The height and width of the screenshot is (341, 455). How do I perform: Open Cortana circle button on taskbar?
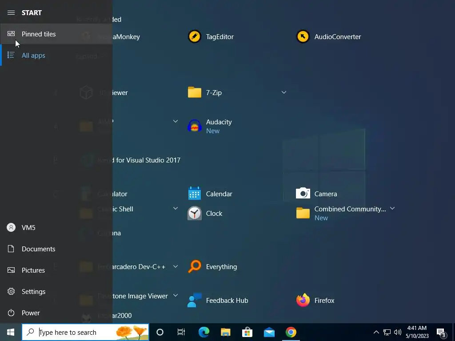click(160, 332)
